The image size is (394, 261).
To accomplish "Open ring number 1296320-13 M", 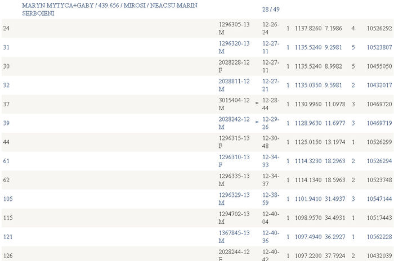I will click(x=234, y=47).
